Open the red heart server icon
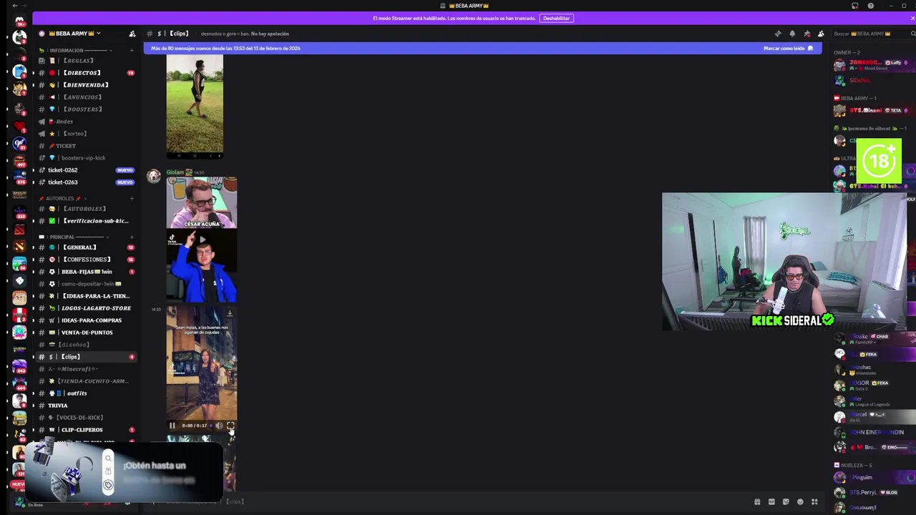 tap(19, 125)
